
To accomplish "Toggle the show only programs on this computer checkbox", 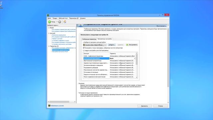I will tap(84, 48).
